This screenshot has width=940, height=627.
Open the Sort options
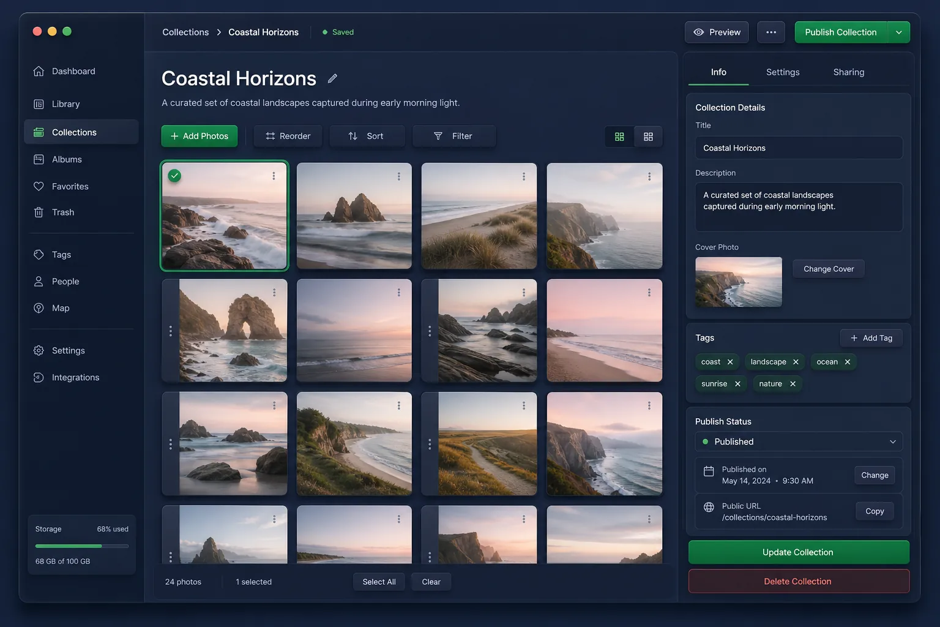point(367,136)
